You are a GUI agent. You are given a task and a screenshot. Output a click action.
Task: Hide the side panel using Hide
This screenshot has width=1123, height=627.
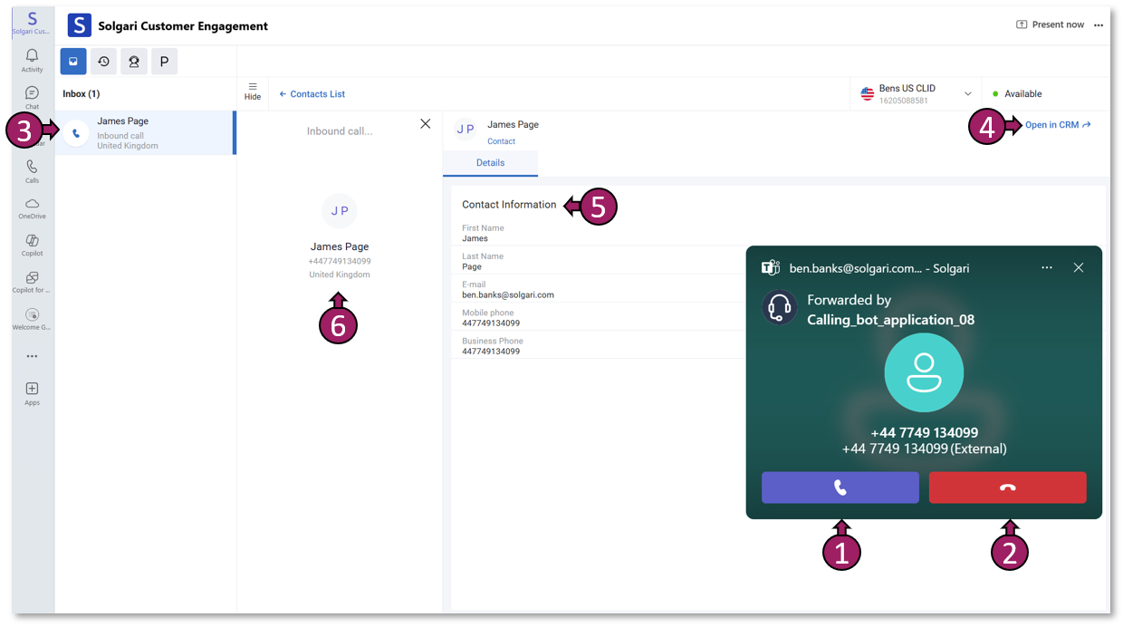point(253,92)
